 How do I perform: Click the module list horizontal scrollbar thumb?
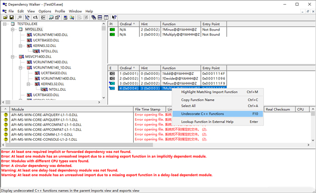point(79,145)
